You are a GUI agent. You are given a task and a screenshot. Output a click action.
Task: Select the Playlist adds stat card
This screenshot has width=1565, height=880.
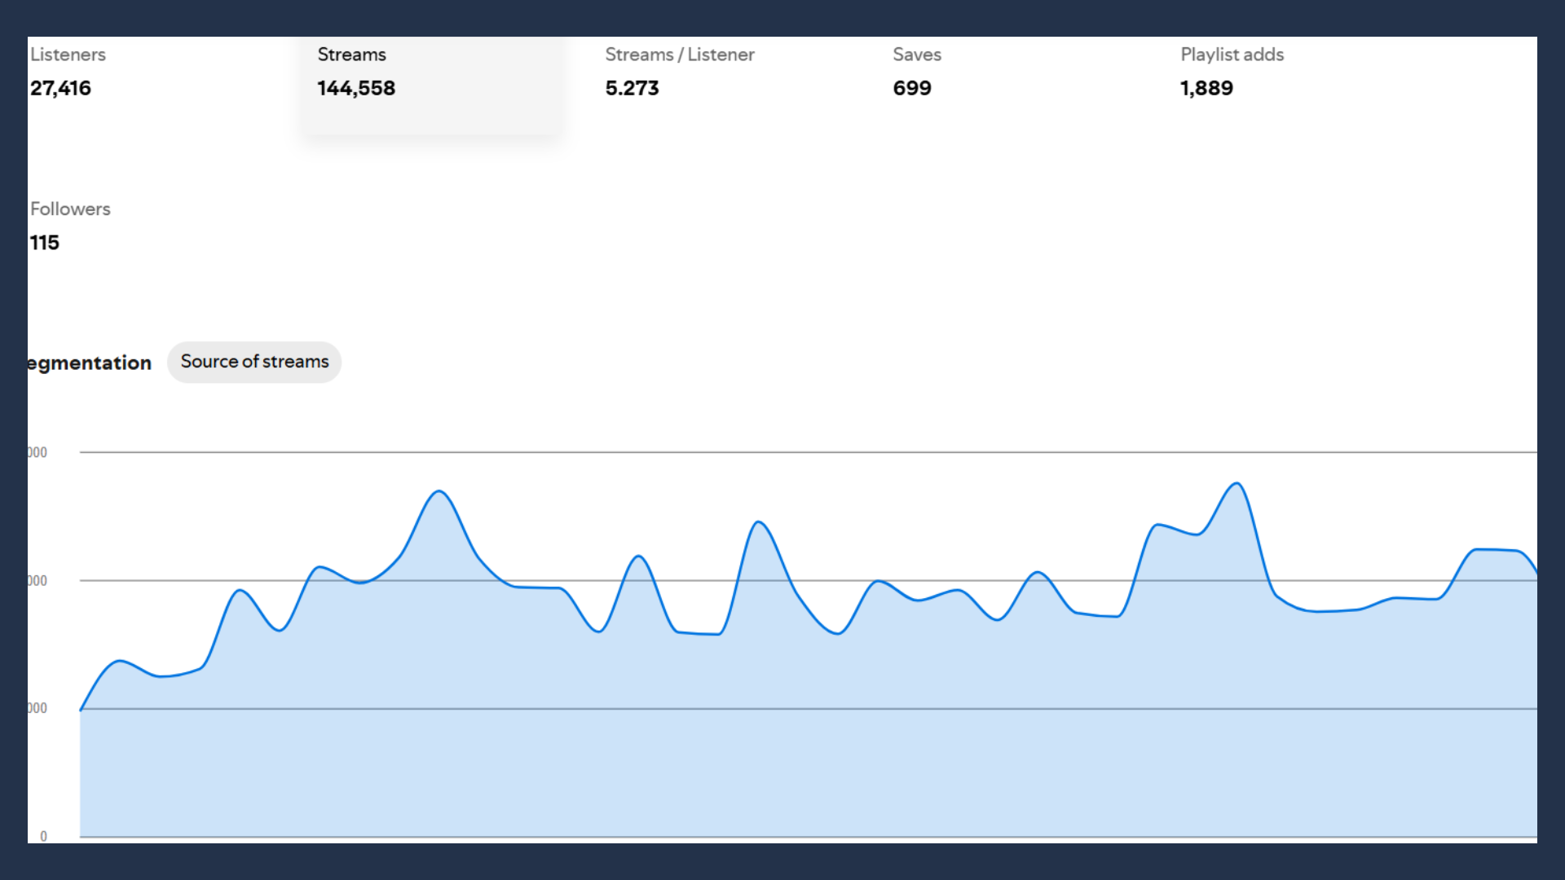click(x=1232, y=55)
